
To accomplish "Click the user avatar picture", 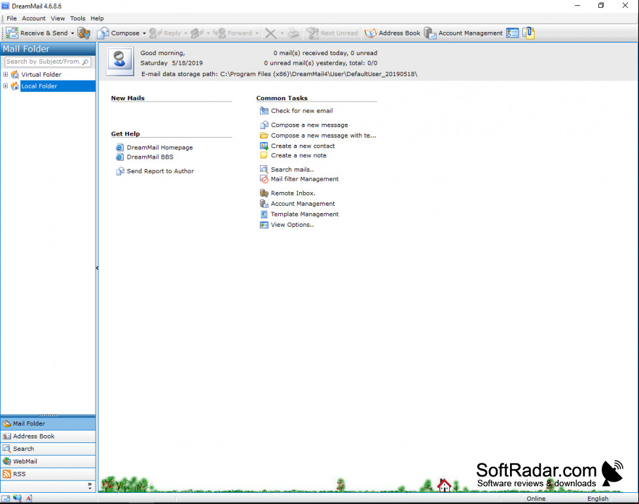I will pos(120,60).
